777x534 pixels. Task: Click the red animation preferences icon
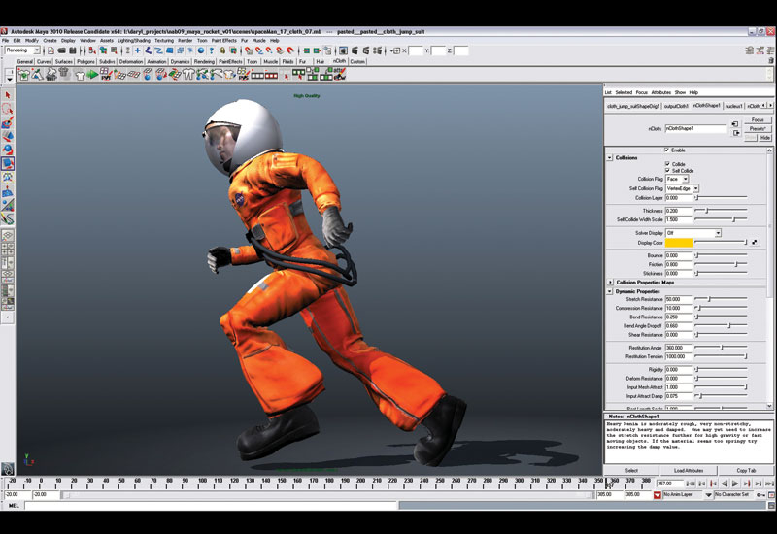pos(771,495)
